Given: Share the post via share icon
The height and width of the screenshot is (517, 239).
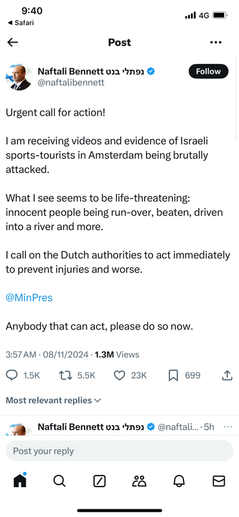Looking at the screenshot, I should (x=227, y=375).
